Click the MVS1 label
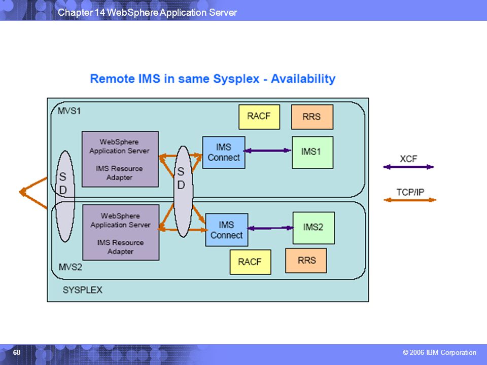 [x=69, y=111]
